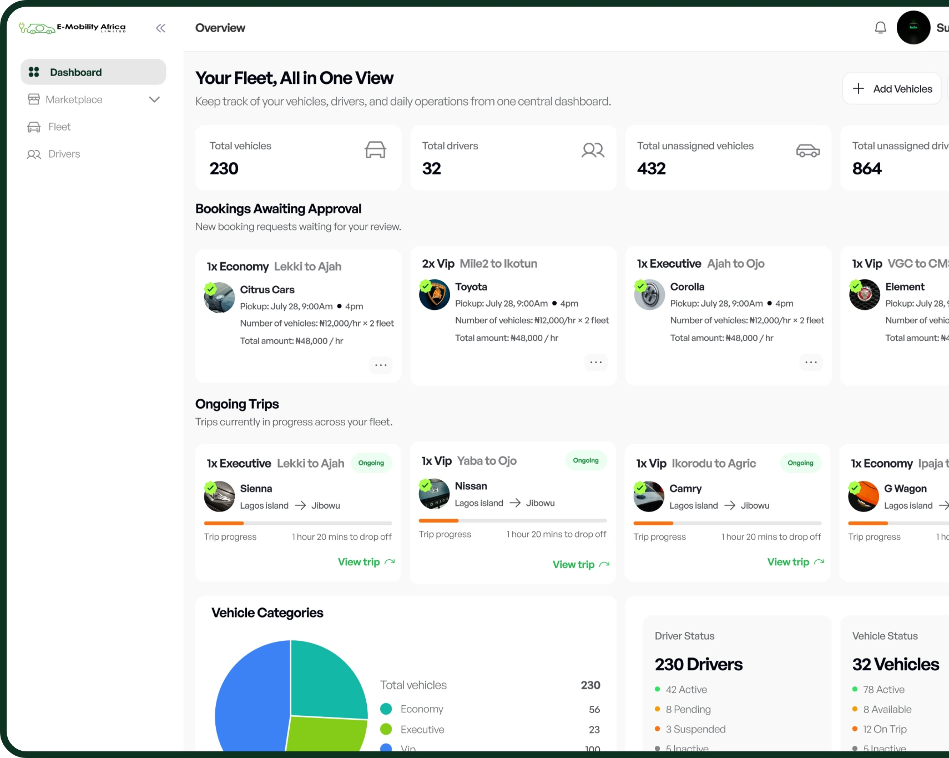949x758 pixels.
Task: Click the Ongoing badge on Lekki to Ajah trip
Action: [x=371, y=463]
